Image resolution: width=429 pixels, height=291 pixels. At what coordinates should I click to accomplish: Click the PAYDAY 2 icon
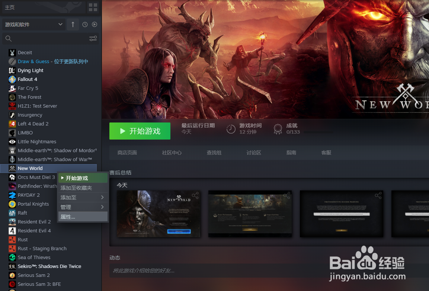tap(12, 195)
